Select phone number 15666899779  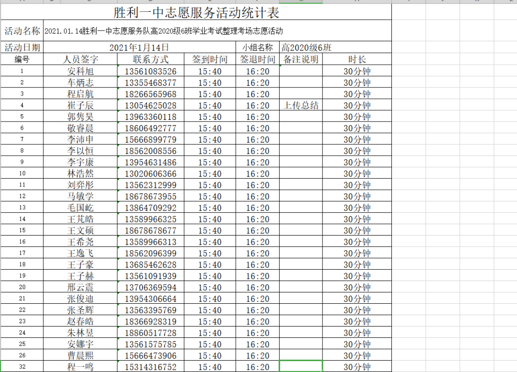pyautogui.click(x=150, y=139)
